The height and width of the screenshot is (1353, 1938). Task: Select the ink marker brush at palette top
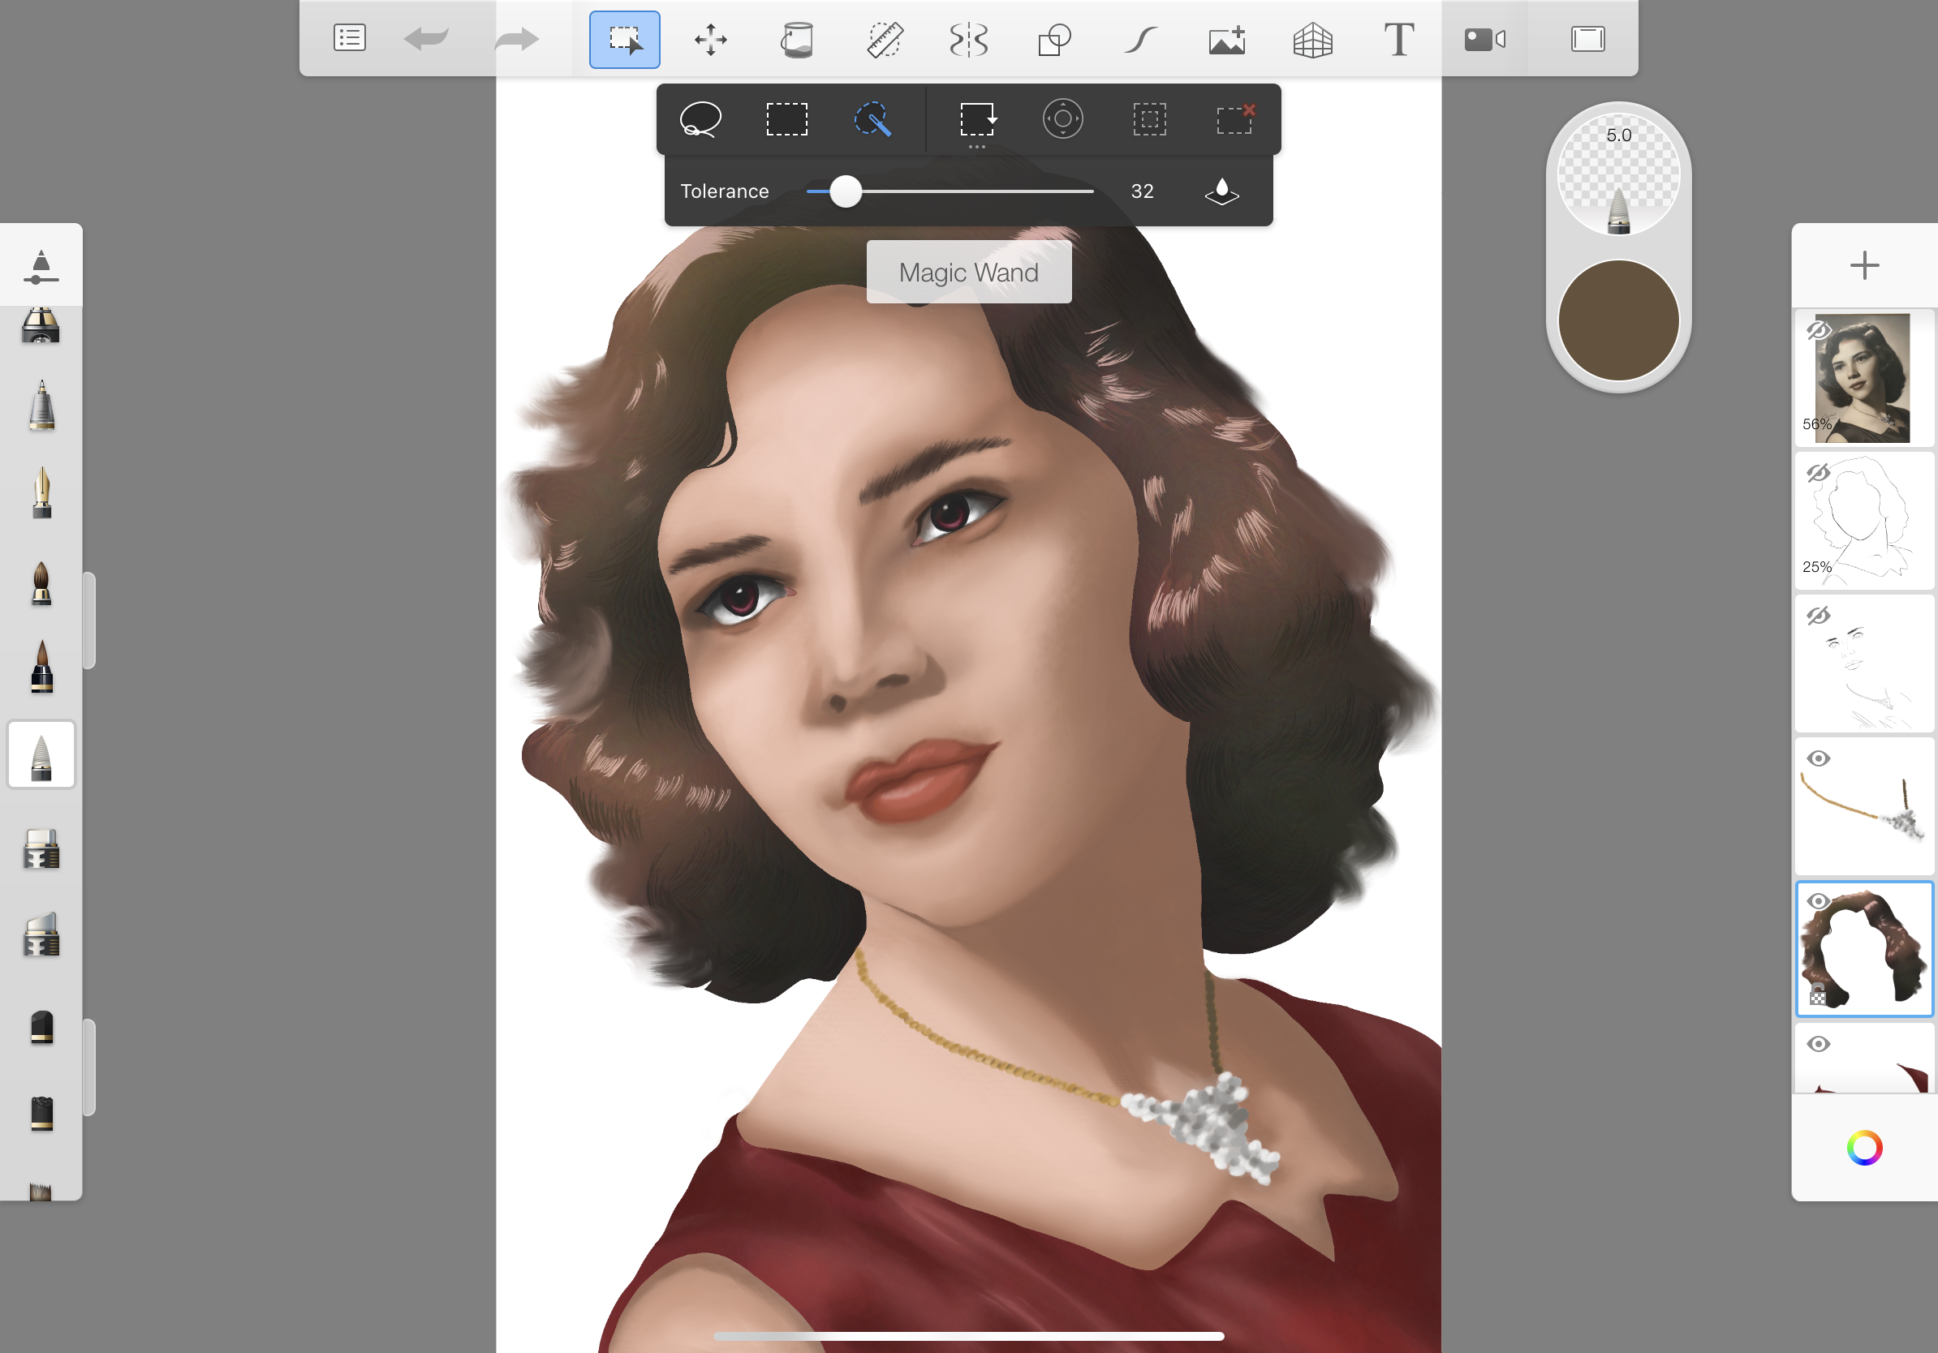pyautogui.click(x=41, y=324)
